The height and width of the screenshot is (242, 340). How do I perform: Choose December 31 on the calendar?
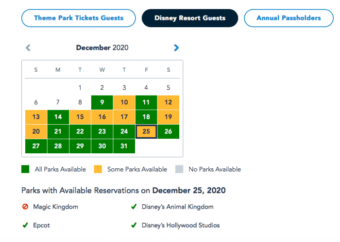click(x=124, y=146)
